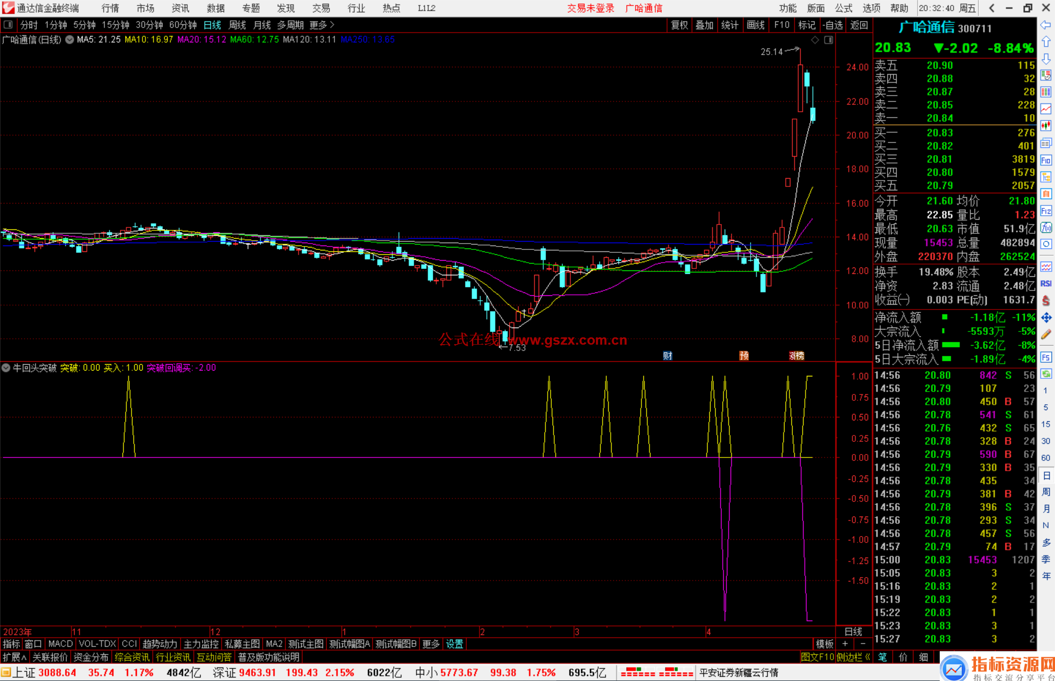
Task: Open the 行情 menu
Action: tap(110, 8)
